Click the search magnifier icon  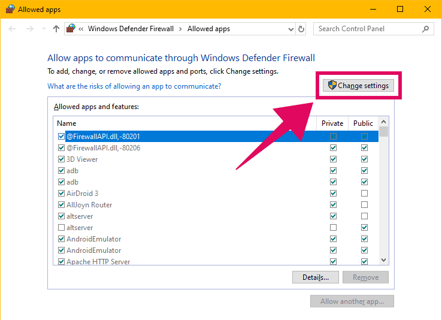click(x=425, y=29)
